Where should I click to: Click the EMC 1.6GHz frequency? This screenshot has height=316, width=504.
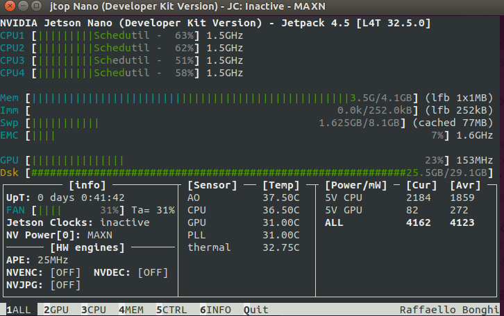click(474, 135)
